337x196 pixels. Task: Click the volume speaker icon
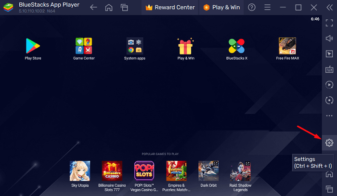[x=329, y=39]
